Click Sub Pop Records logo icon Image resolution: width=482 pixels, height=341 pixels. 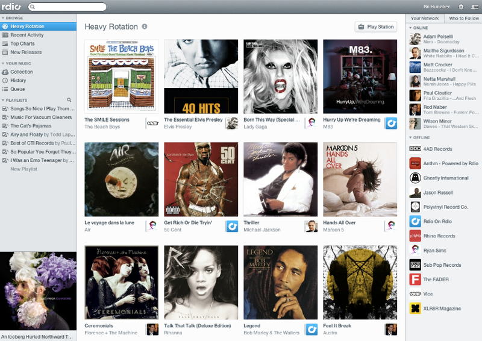click(x=415, y=265)
